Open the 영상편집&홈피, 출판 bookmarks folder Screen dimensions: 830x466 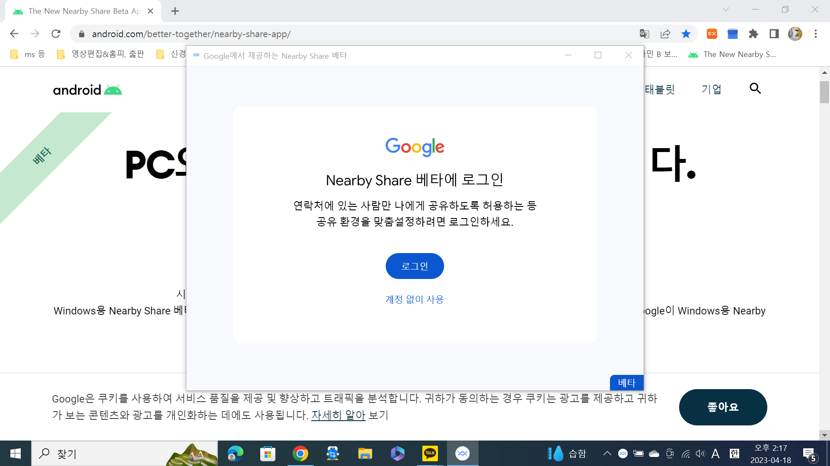tap(101, 54)
